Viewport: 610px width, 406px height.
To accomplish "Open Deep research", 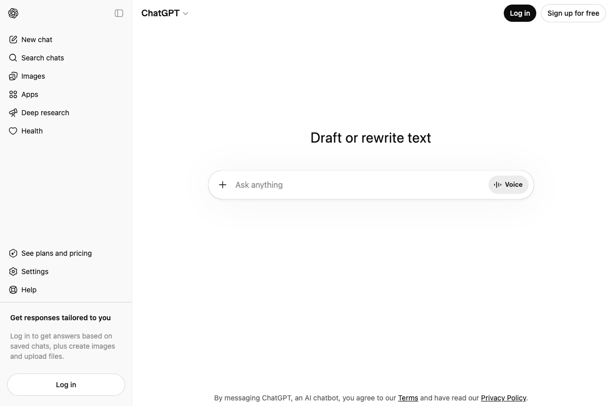I will coord(66,113).
